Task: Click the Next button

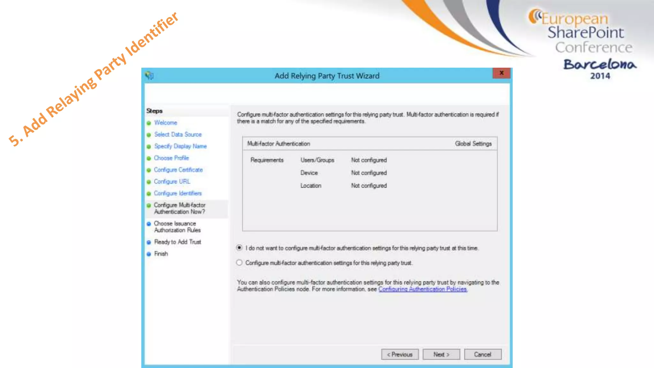Action: 441,354
